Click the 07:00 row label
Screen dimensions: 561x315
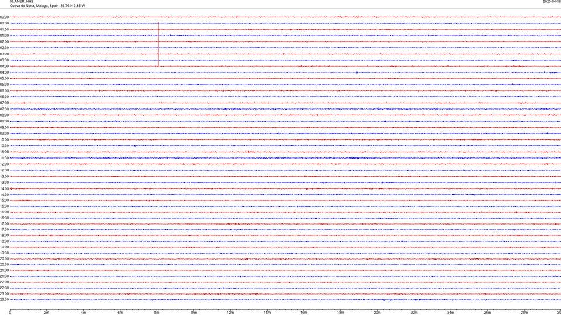[4, 103]
